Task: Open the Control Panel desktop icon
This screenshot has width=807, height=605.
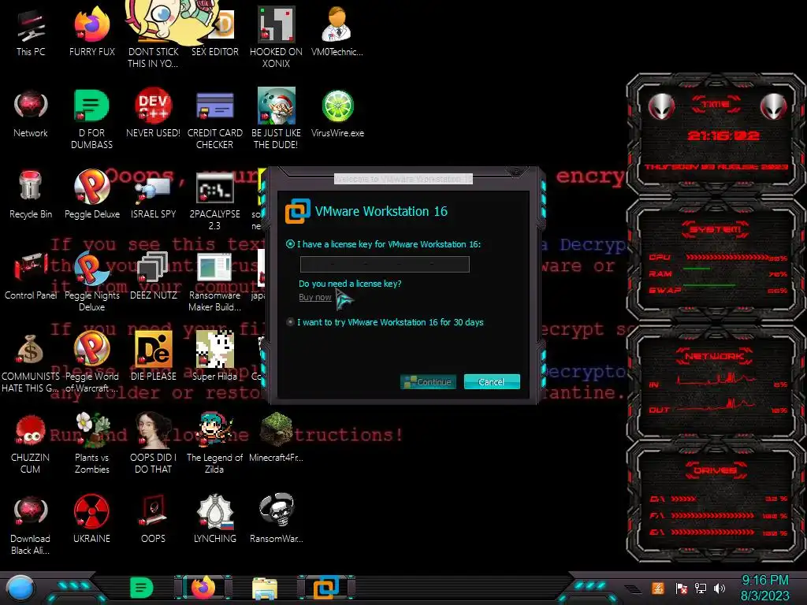Action: click(31, 277)
